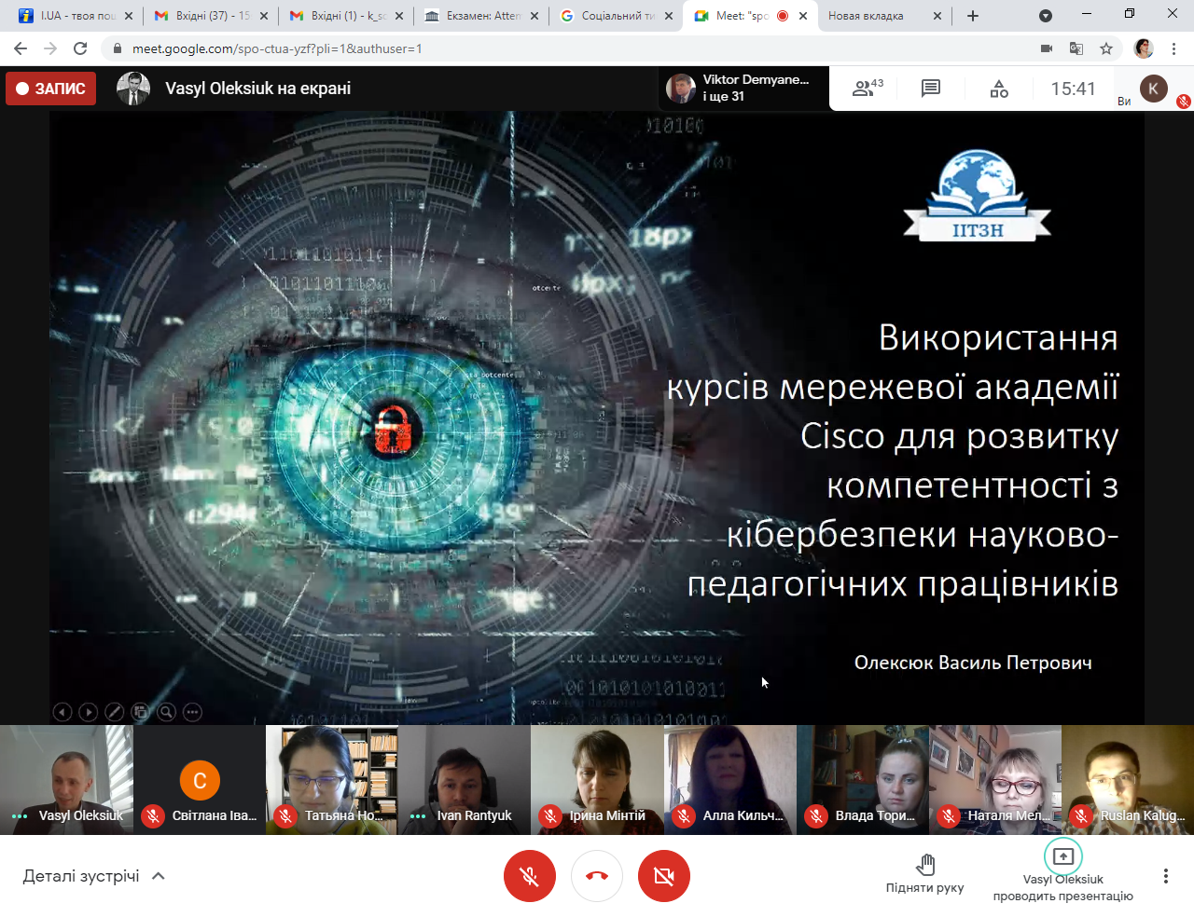Click the Google Translate page icon
This screenshot has height=917, width=1194.
click(x=1076, y=48)
